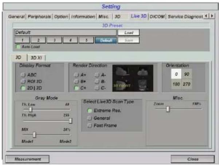Select Fast Frame scan type

(x=90, y=125)
